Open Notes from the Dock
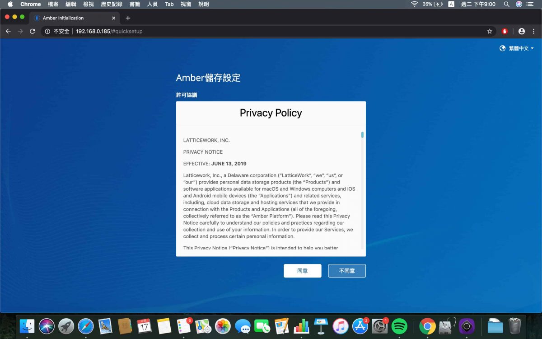This screenshot has width=542, height=339. (164, 326)
